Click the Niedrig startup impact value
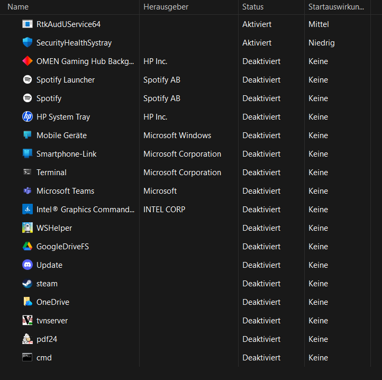 322,43
